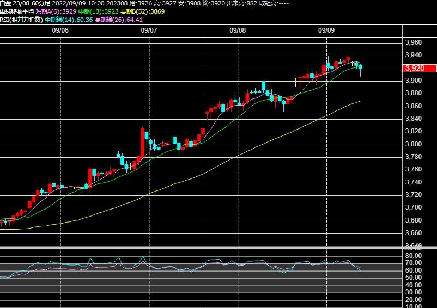Image resolution: width=437 pixels, height=308 pixels.
Task: Click the 09/08 date label
Action: coord(238,30)
